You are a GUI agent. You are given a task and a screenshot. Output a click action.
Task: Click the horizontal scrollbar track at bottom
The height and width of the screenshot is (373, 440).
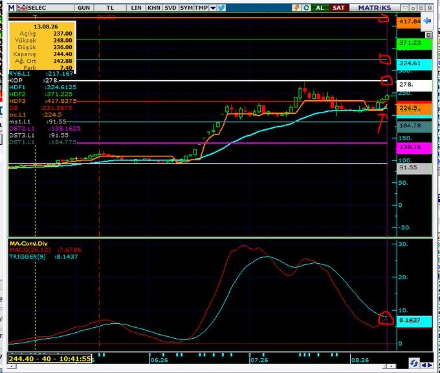tap(199, 367)
